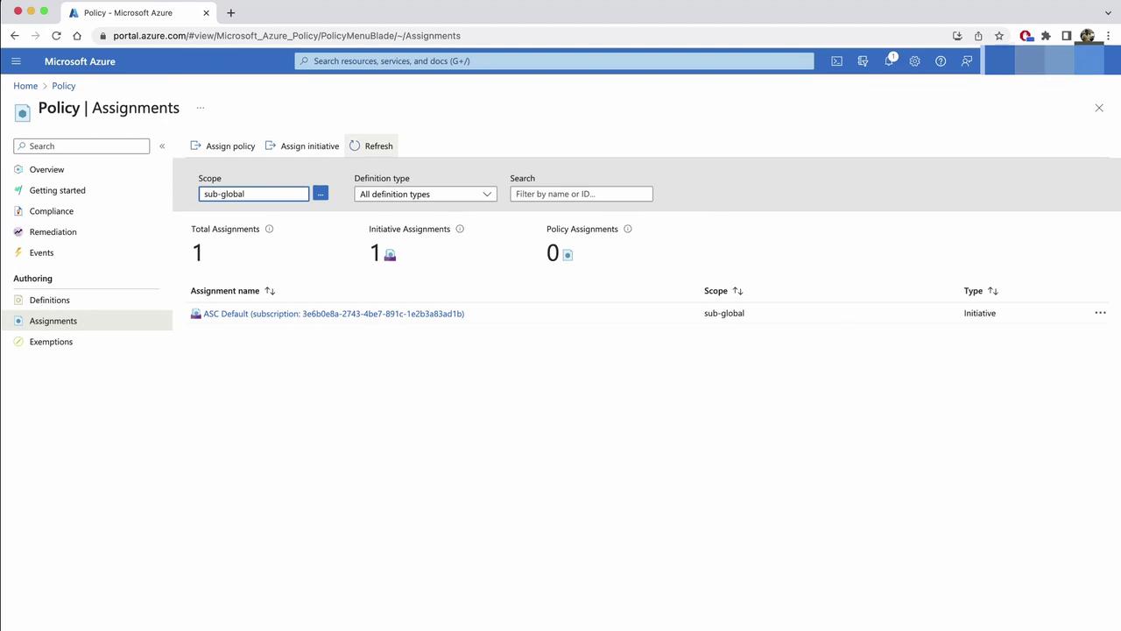Open a new browser tab
Image resolution: width=1121 pixels, height=631 pixels.
(230, 13)
